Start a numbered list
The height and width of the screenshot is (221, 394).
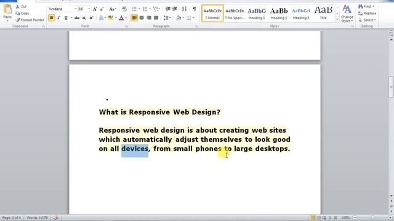145,9
